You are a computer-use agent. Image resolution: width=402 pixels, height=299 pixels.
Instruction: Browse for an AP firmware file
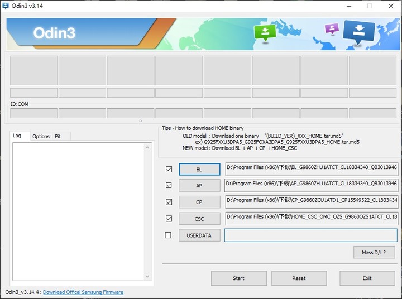(199, 186)
